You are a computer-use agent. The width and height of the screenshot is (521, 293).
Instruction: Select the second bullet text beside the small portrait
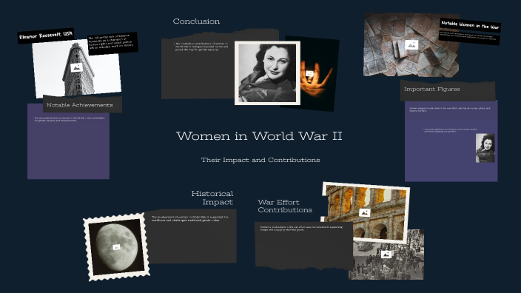450,130
